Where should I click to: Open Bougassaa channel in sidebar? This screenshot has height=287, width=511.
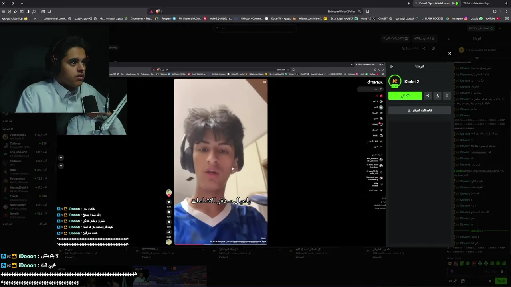click(x=25, y=180)
